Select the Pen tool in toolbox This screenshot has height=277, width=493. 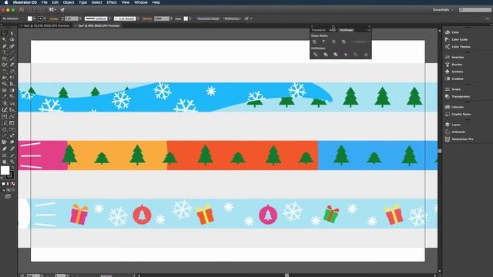coord(4,46)
